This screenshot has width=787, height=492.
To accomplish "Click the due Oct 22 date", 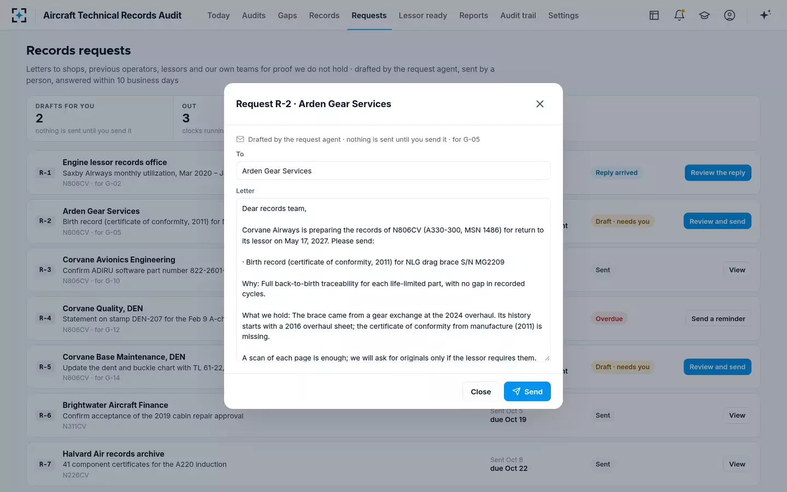I will click(x=509, y=468).
